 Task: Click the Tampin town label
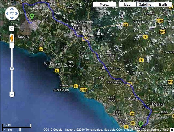point(137,73)
